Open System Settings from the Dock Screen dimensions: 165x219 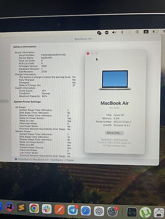tap(112, 212)
